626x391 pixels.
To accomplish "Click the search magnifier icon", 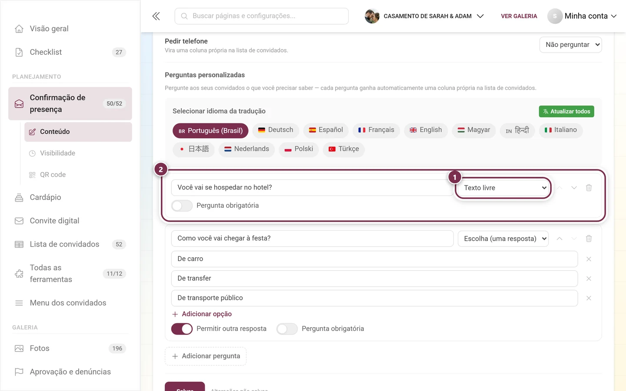I will (x=184, y=16).
